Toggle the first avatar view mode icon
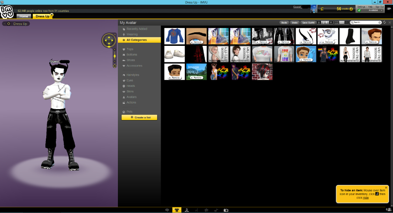Image resolution: width=393 pixels, height=213 pixels. [x=319, y=22]
